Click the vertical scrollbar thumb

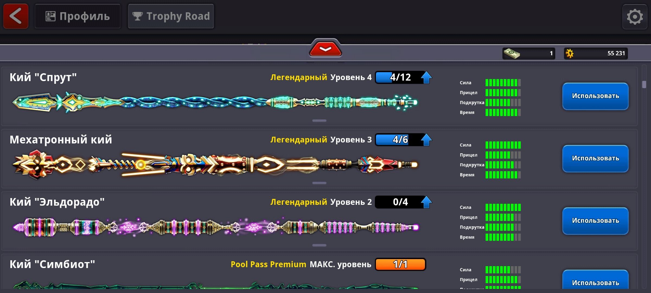[644, 84]
